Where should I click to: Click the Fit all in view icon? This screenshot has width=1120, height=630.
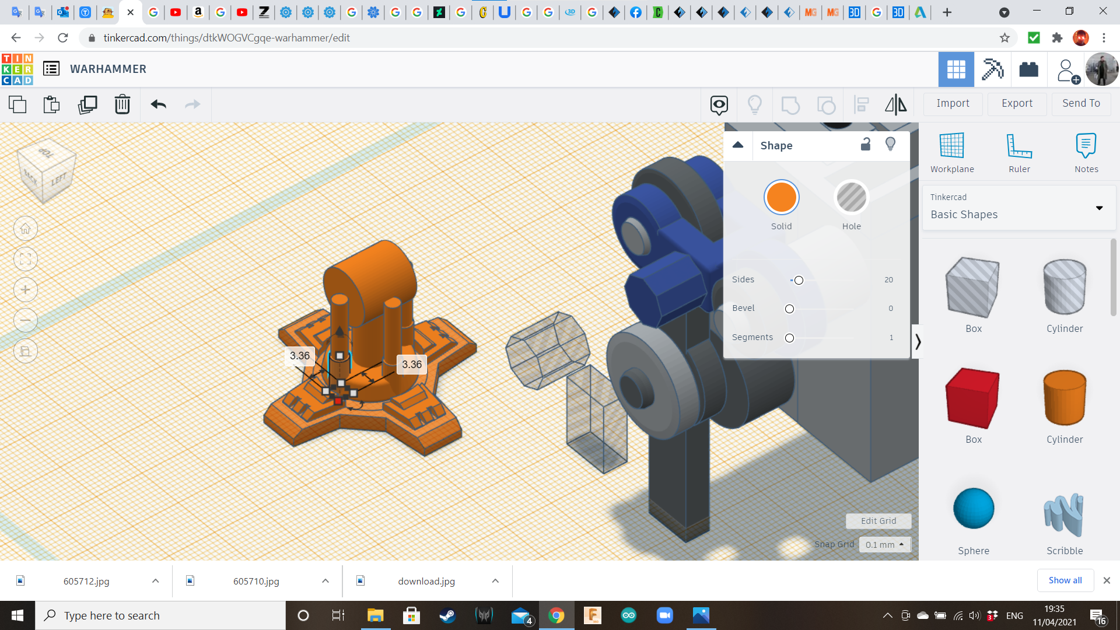26,260
